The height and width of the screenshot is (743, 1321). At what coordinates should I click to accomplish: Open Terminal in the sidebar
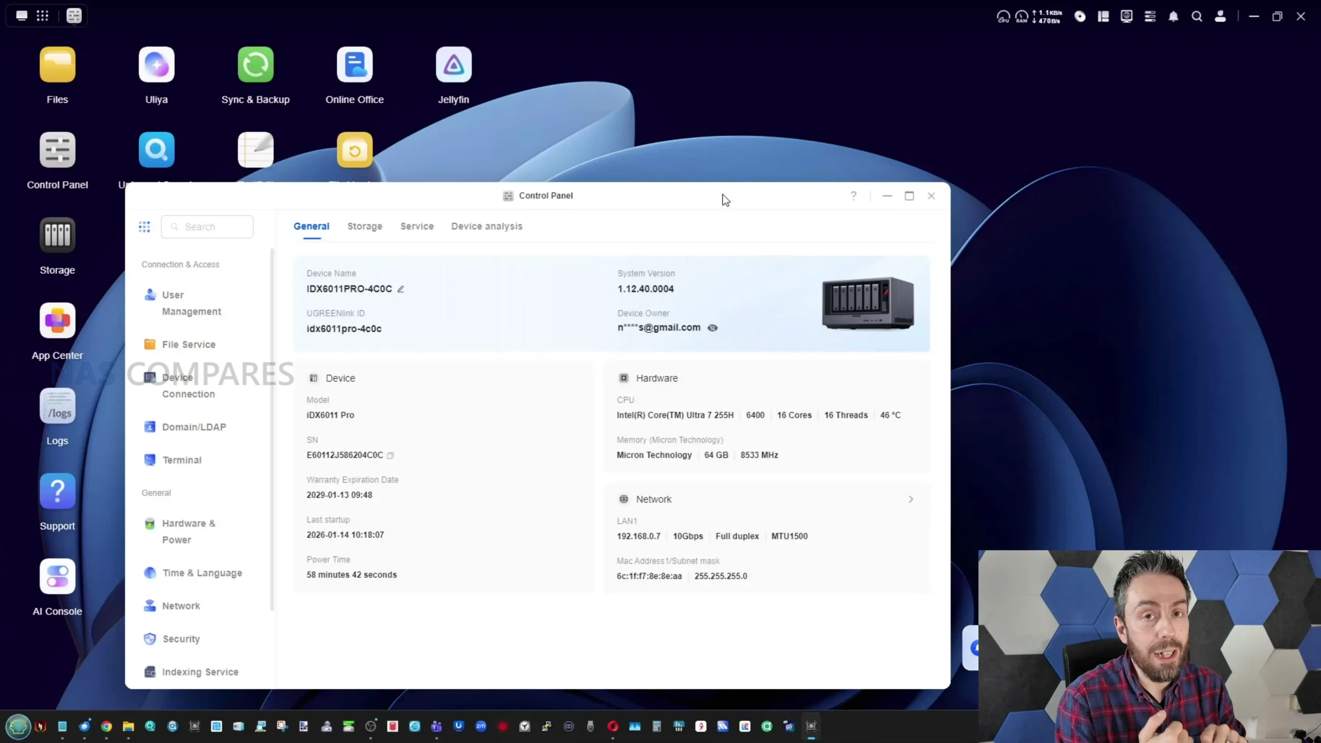(x=182, y=460)
